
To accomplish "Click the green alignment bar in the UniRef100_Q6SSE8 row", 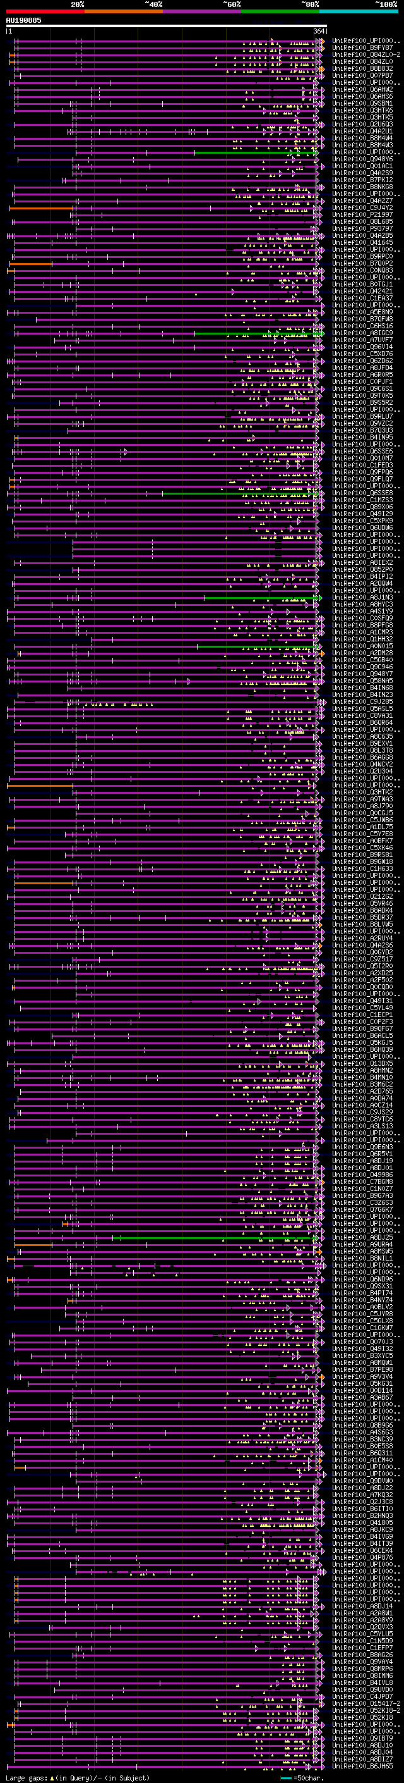I will (242, 493).
